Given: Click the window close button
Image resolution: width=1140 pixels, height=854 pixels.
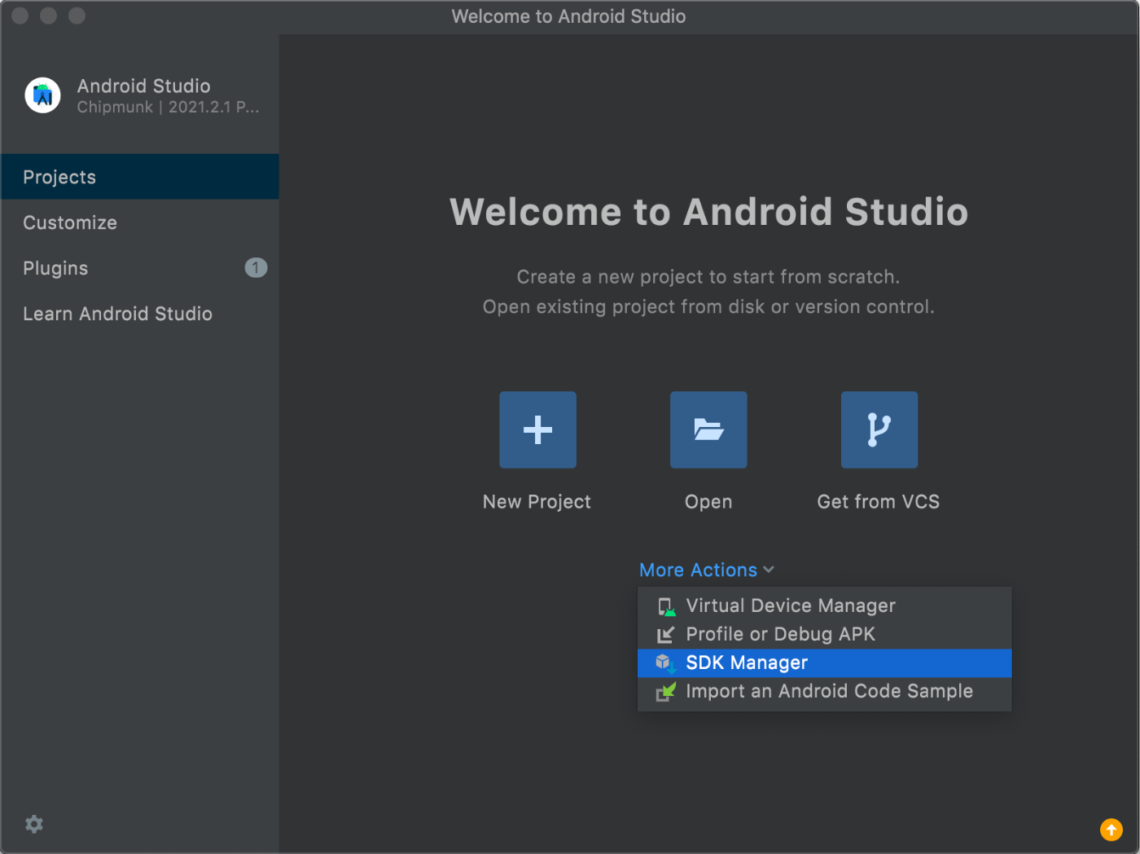Looking at the screenshot, I should 20,15.
